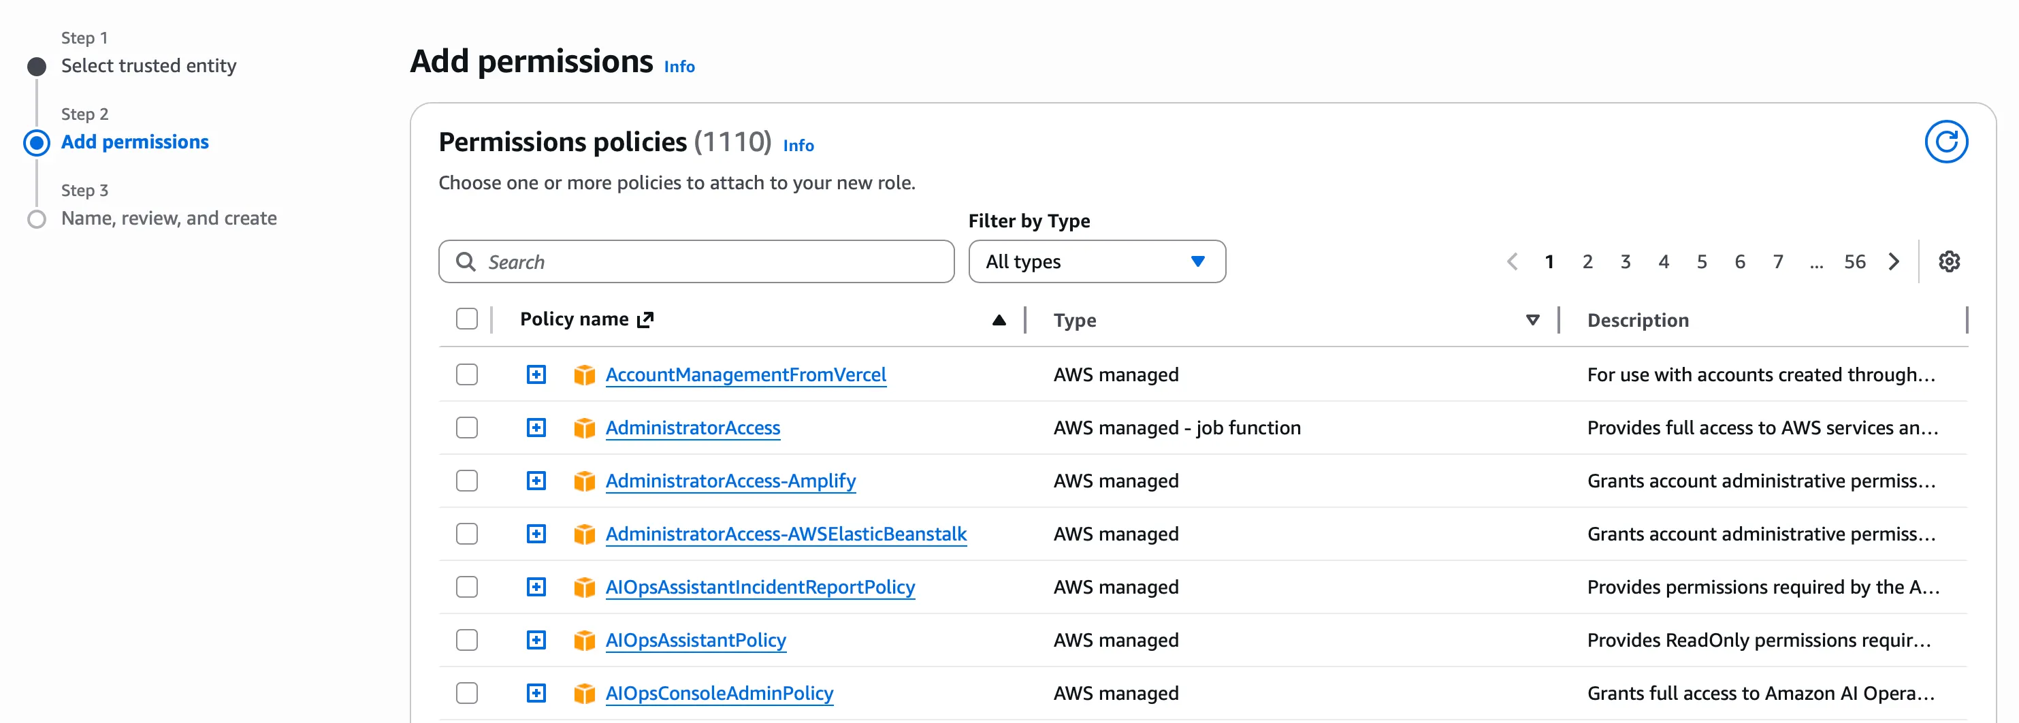
Task: Check the AdministratorAccess policy checkbox
Action: click(467, 428)
